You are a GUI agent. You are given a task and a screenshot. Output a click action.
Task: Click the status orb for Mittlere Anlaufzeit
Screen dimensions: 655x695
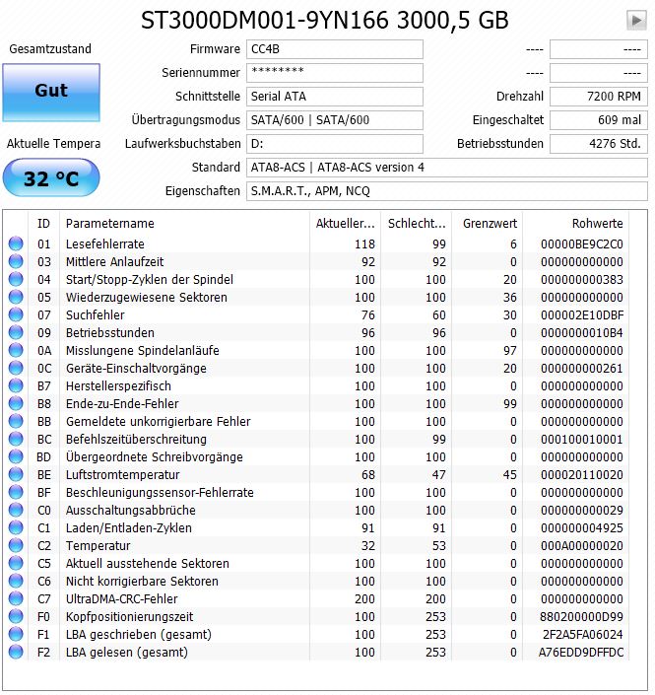tap(16, 261)
